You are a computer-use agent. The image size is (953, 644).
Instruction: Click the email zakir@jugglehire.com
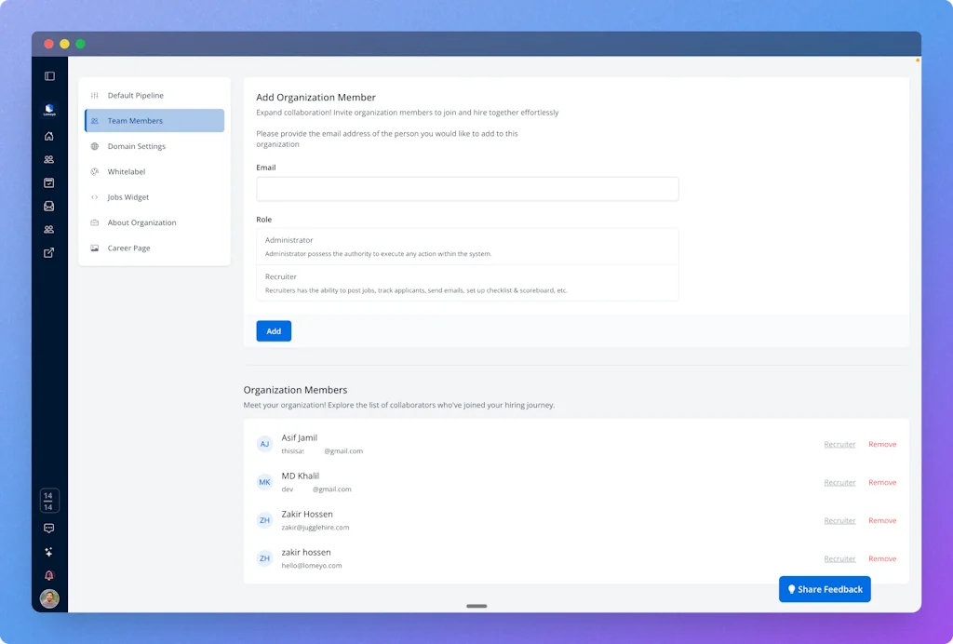[x=315, y=528]
